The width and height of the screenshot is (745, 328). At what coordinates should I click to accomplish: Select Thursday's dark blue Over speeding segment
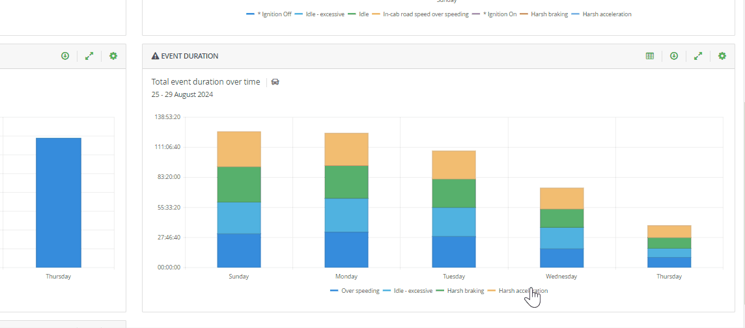(x=669, y=262)
